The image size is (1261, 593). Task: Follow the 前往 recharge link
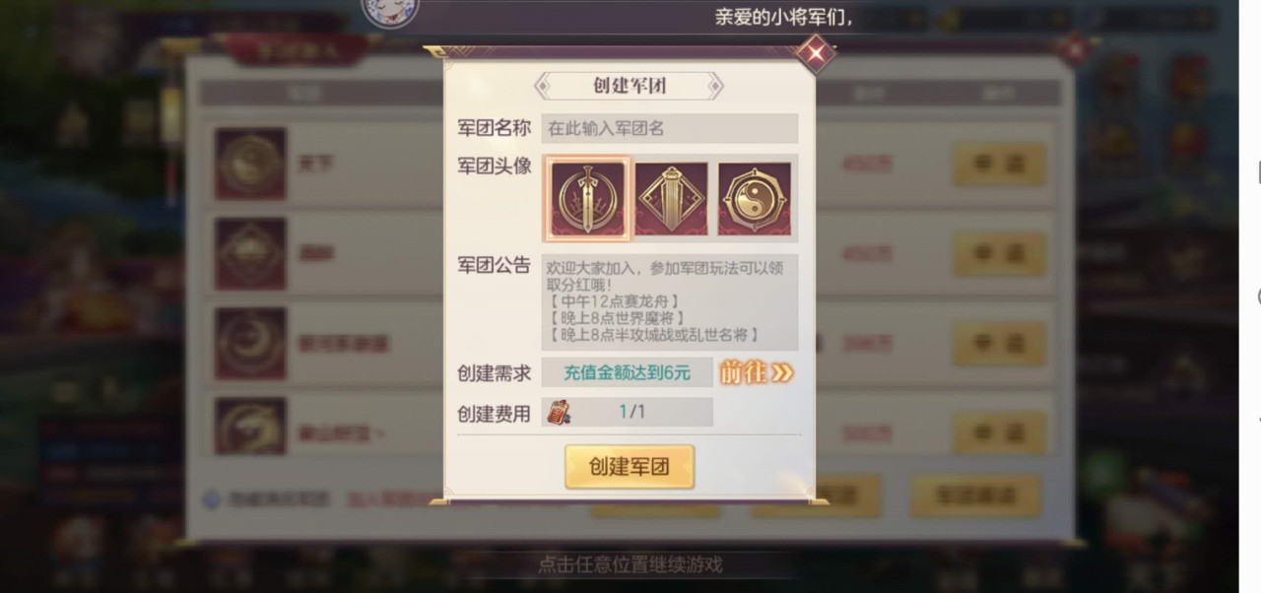756,372
